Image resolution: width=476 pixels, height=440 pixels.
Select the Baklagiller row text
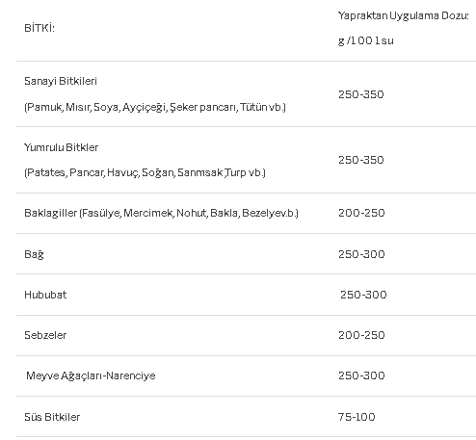161,213
